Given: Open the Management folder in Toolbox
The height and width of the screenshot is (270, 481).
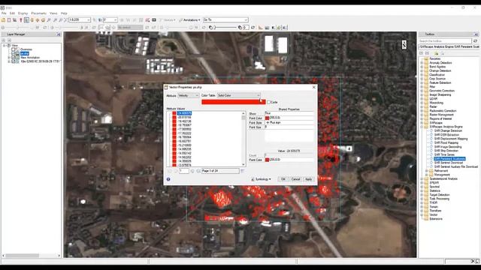Looking at the screenshot, I should click(x=442, y=175).
